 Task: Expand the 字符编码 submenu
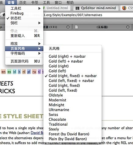24,53
